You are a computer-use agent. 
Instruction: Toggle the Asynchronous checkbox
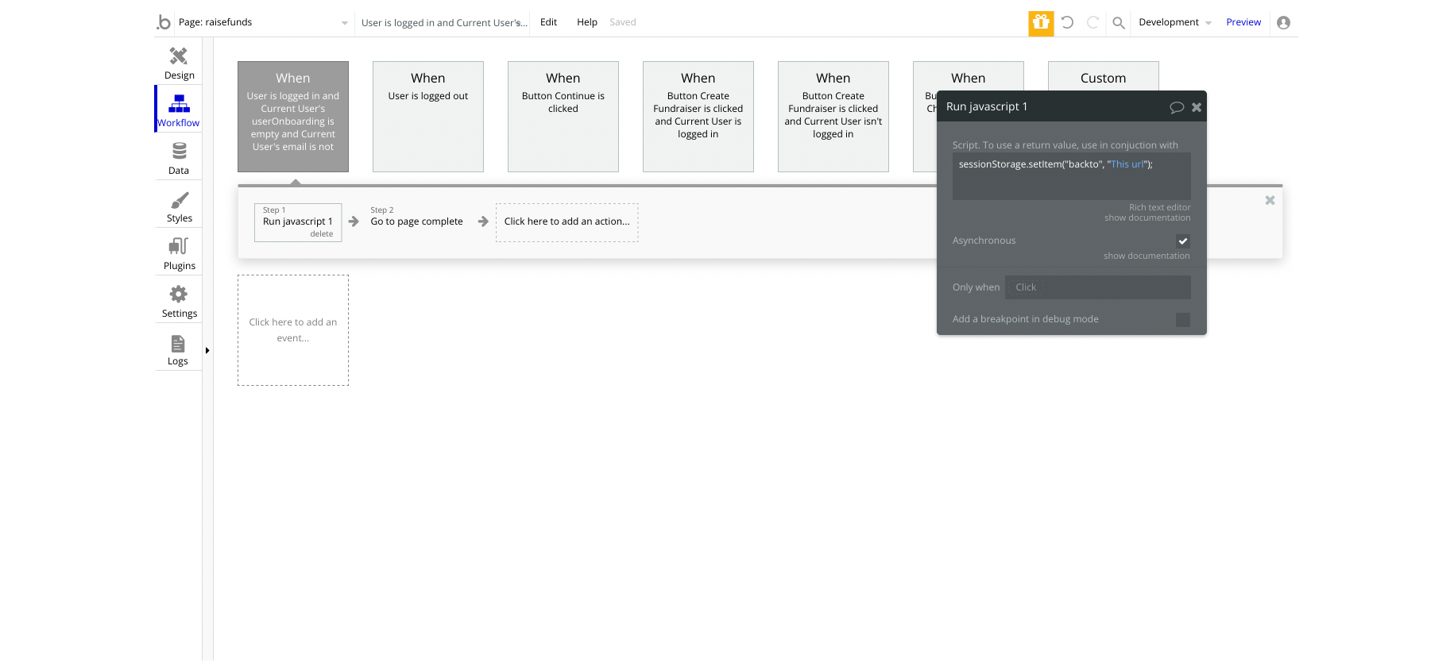pos(1183,241)
